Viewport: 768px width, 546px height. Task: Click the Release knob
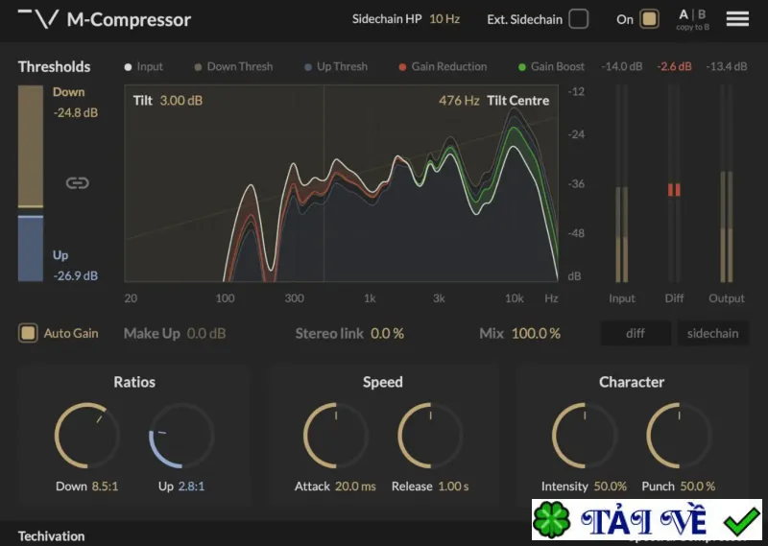(x=430, y=436)
